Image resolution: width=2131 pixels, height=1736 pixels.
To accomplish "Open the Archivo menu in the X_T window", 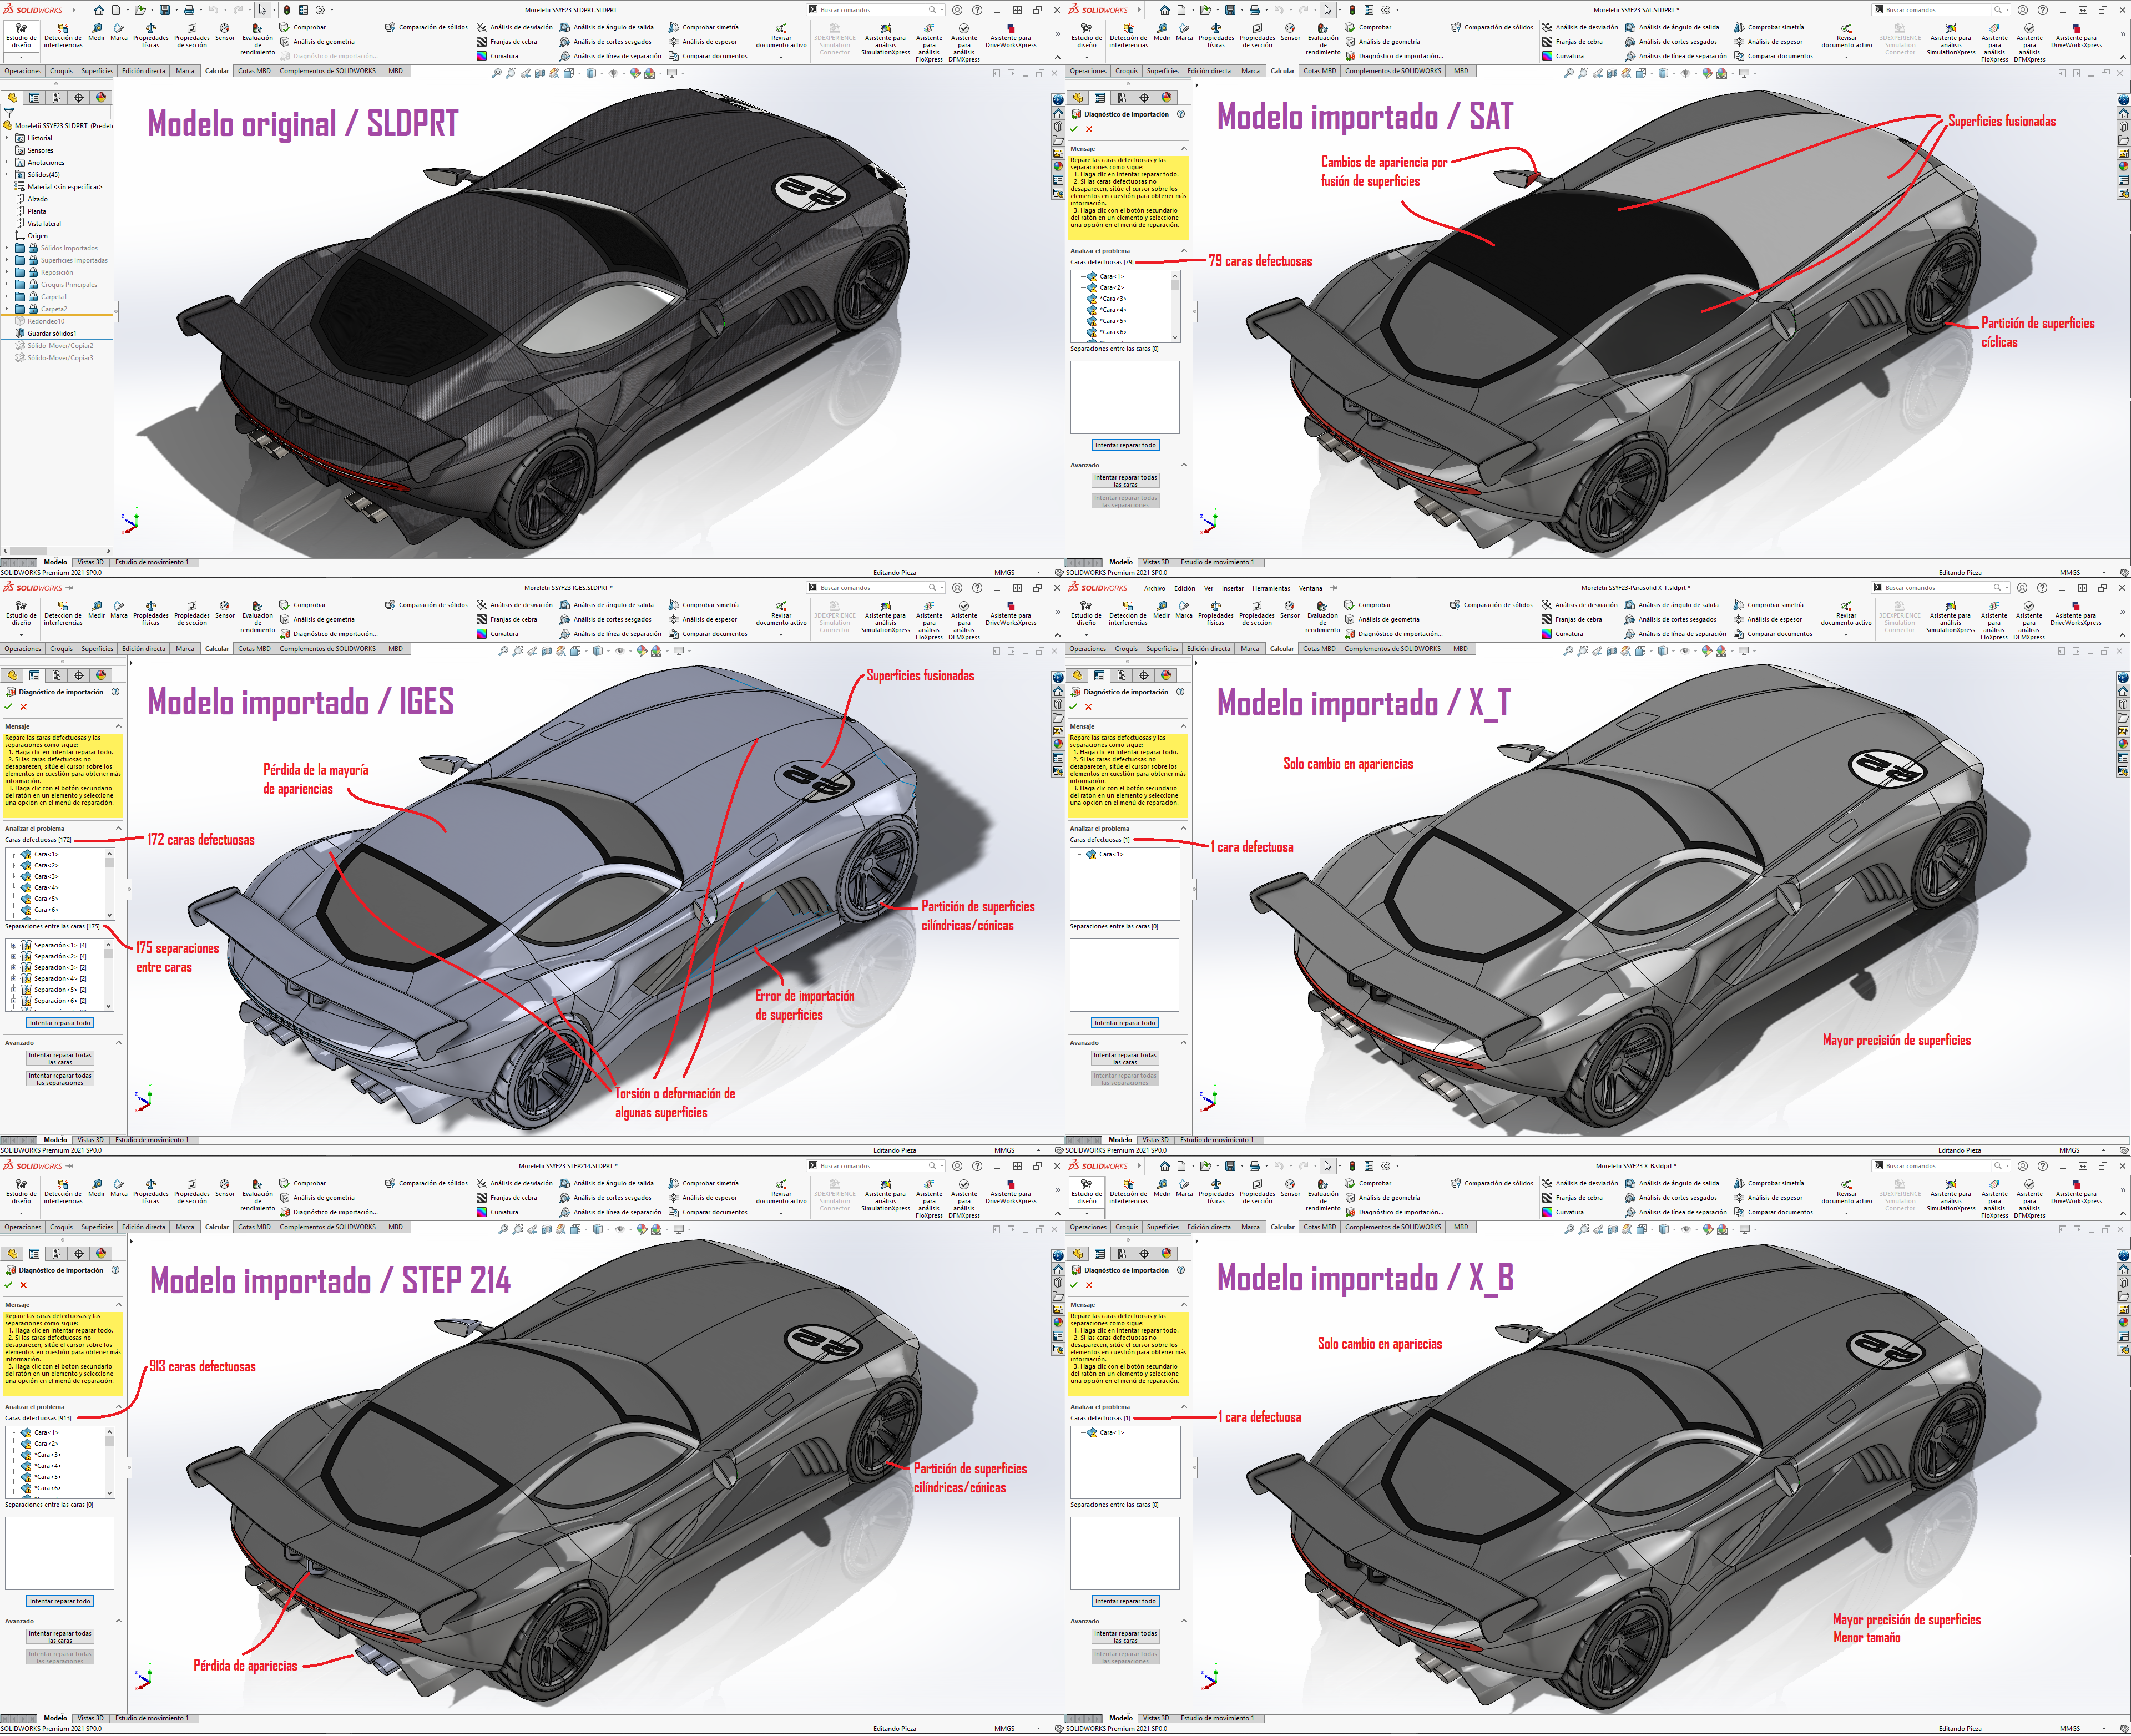I will pyautogui.click(x=1154, y=588).
